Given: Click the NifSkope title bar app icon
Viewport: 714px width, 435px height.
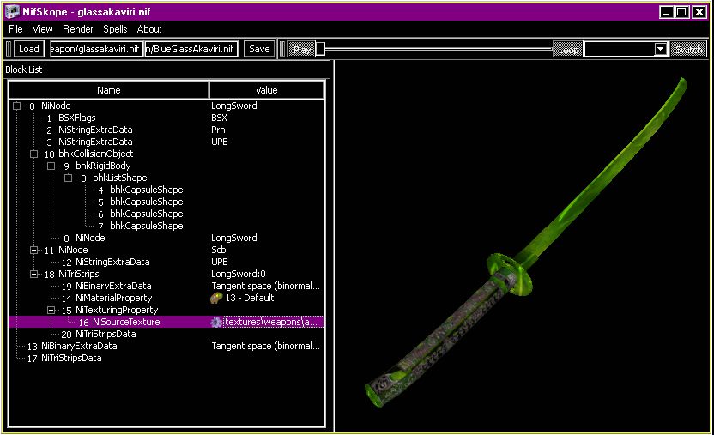Looking at the screenshot, I should [x=12, y=12].
